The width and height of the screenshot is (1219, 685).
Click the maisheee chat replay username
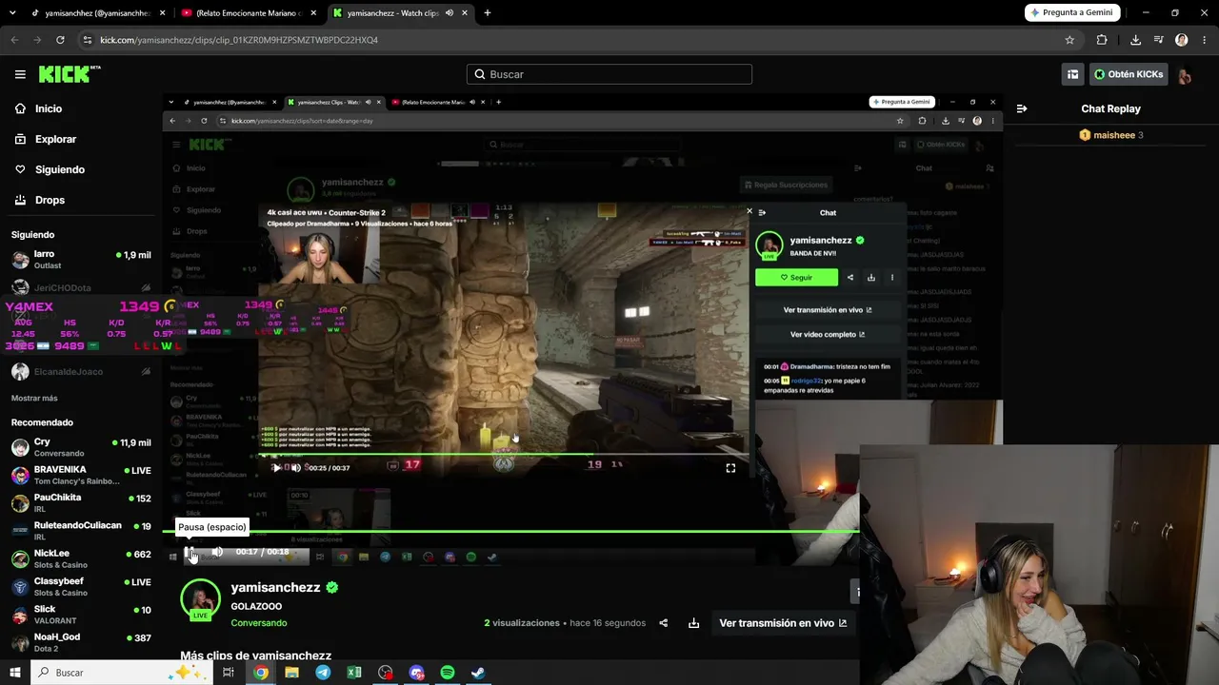1114,135
